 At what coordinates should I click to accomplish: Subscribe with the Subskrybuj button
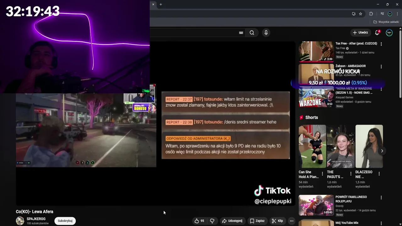pyautogui.click(x=65, y=221)
